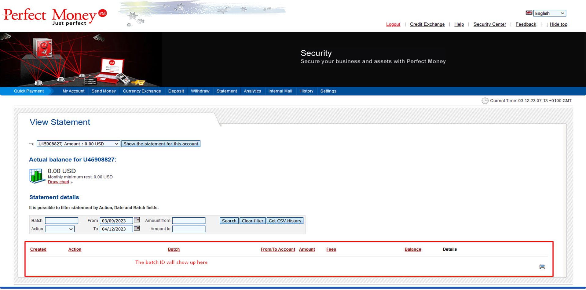Sort statement by Action column header
This screenshot has width=586, height=290.
75,249
